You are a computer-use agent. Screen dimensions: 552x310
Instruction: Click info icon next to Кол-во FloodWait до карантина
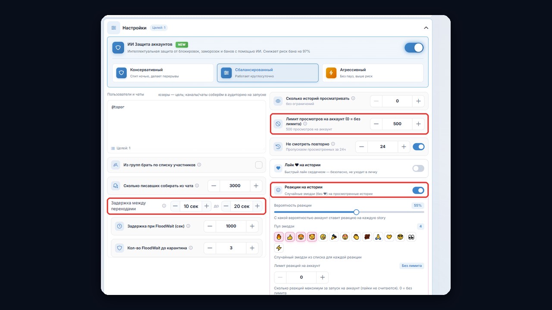click(x=191, y=248)
